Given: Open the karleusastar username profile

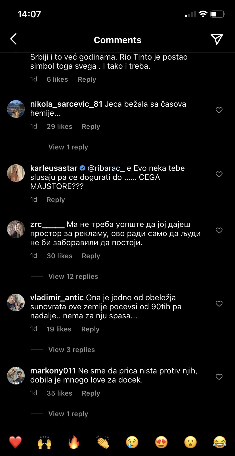Looking at the screenshot, I should pyautogui.click(x=54, y=168).
